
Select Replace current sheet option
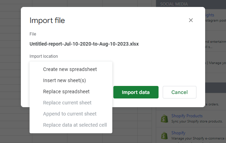[x=67, y=103]
